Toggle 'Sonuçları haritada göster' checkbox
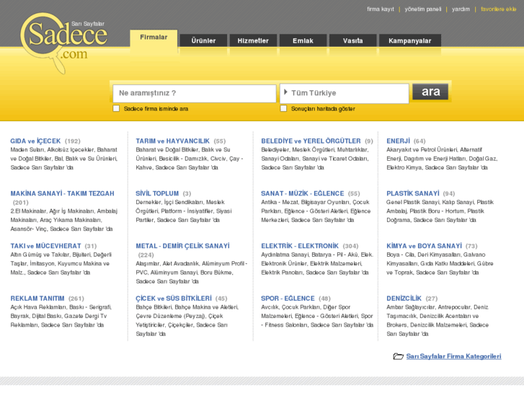This screenshot has height=393, width=524. (x=283, y=109)
